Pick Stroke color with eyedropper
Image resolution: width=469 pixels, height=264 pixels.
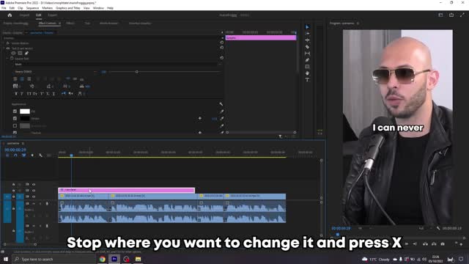(x=221, y=119)
